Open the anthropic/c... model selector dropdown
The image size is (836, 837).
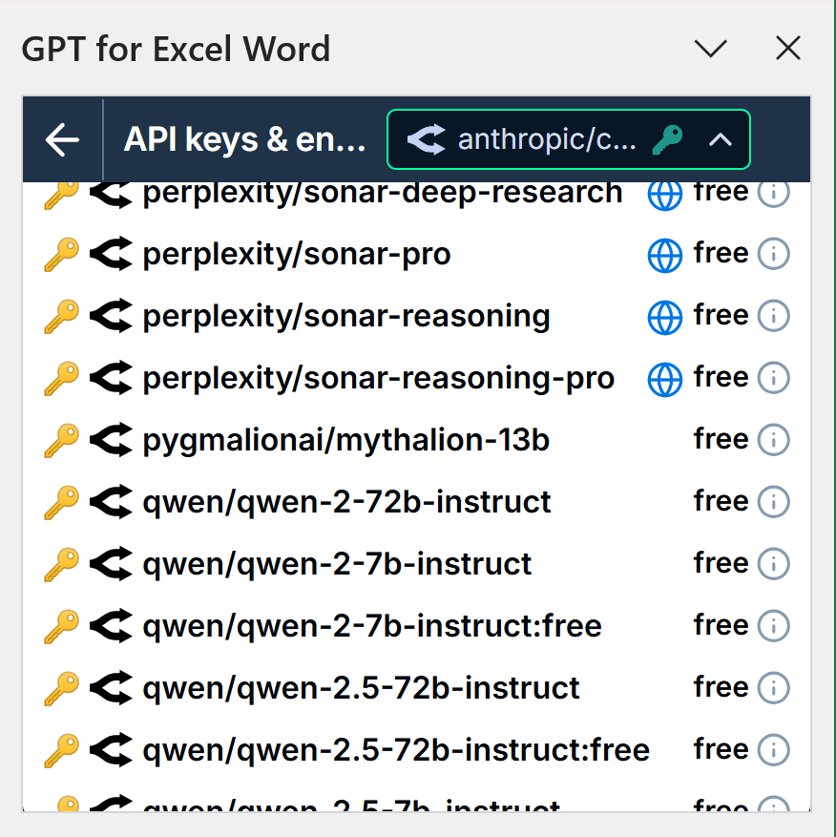(x=569, y=139)
